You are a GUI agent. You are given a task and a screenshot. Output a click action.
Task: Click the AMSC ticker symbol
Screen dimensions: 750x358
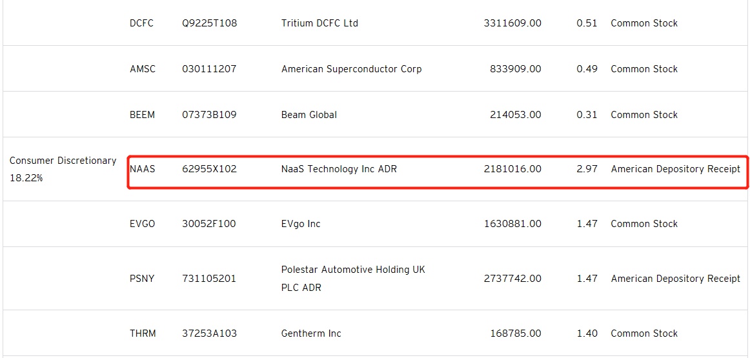tap(143, 69)
